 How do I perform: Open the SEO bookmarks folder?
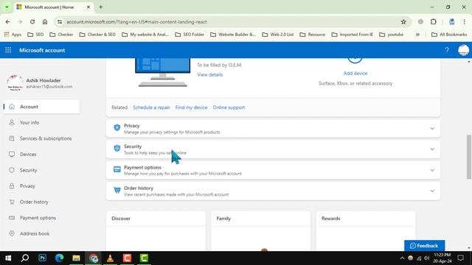point(35,35)
